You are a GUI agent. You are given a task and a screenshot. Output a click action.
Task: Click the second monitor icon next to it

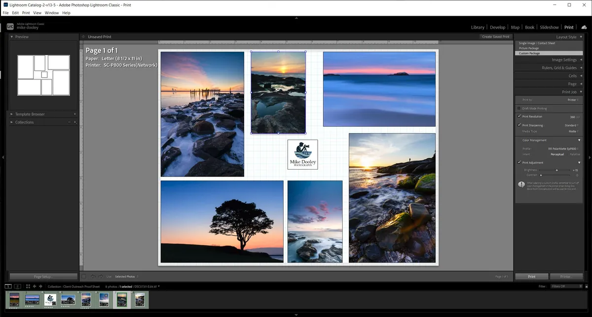pyautogui.click(x=18, y=286)
